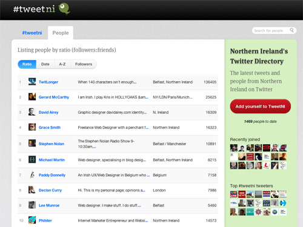This screenshot has height=227, width=303.
Task: Click Paddy Donnelly's penguin avatar
Action: tap(32, 175)
